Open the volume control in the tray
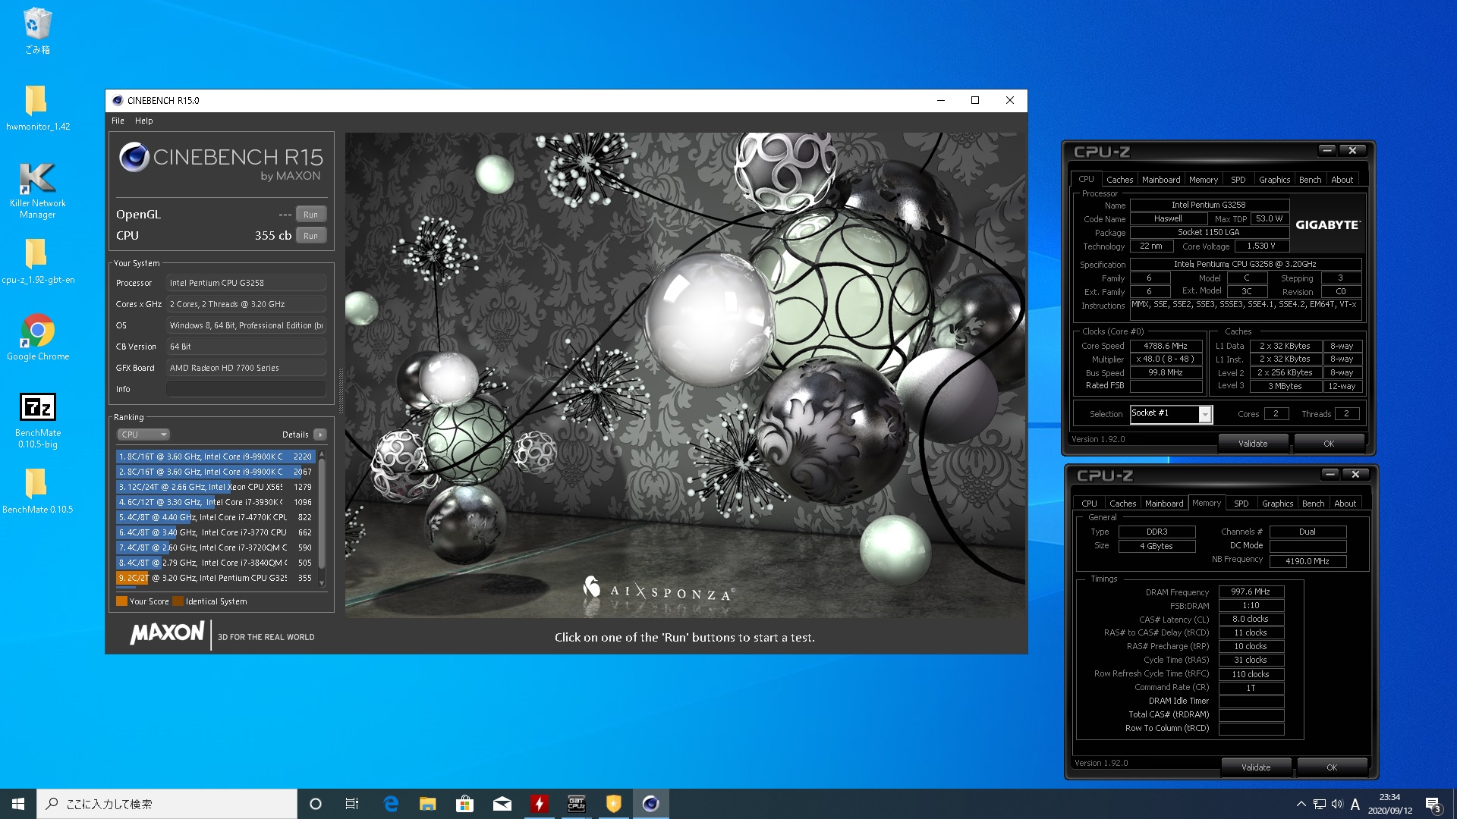The width and height of the screenshot is (1457, 819). [1337, 804]
